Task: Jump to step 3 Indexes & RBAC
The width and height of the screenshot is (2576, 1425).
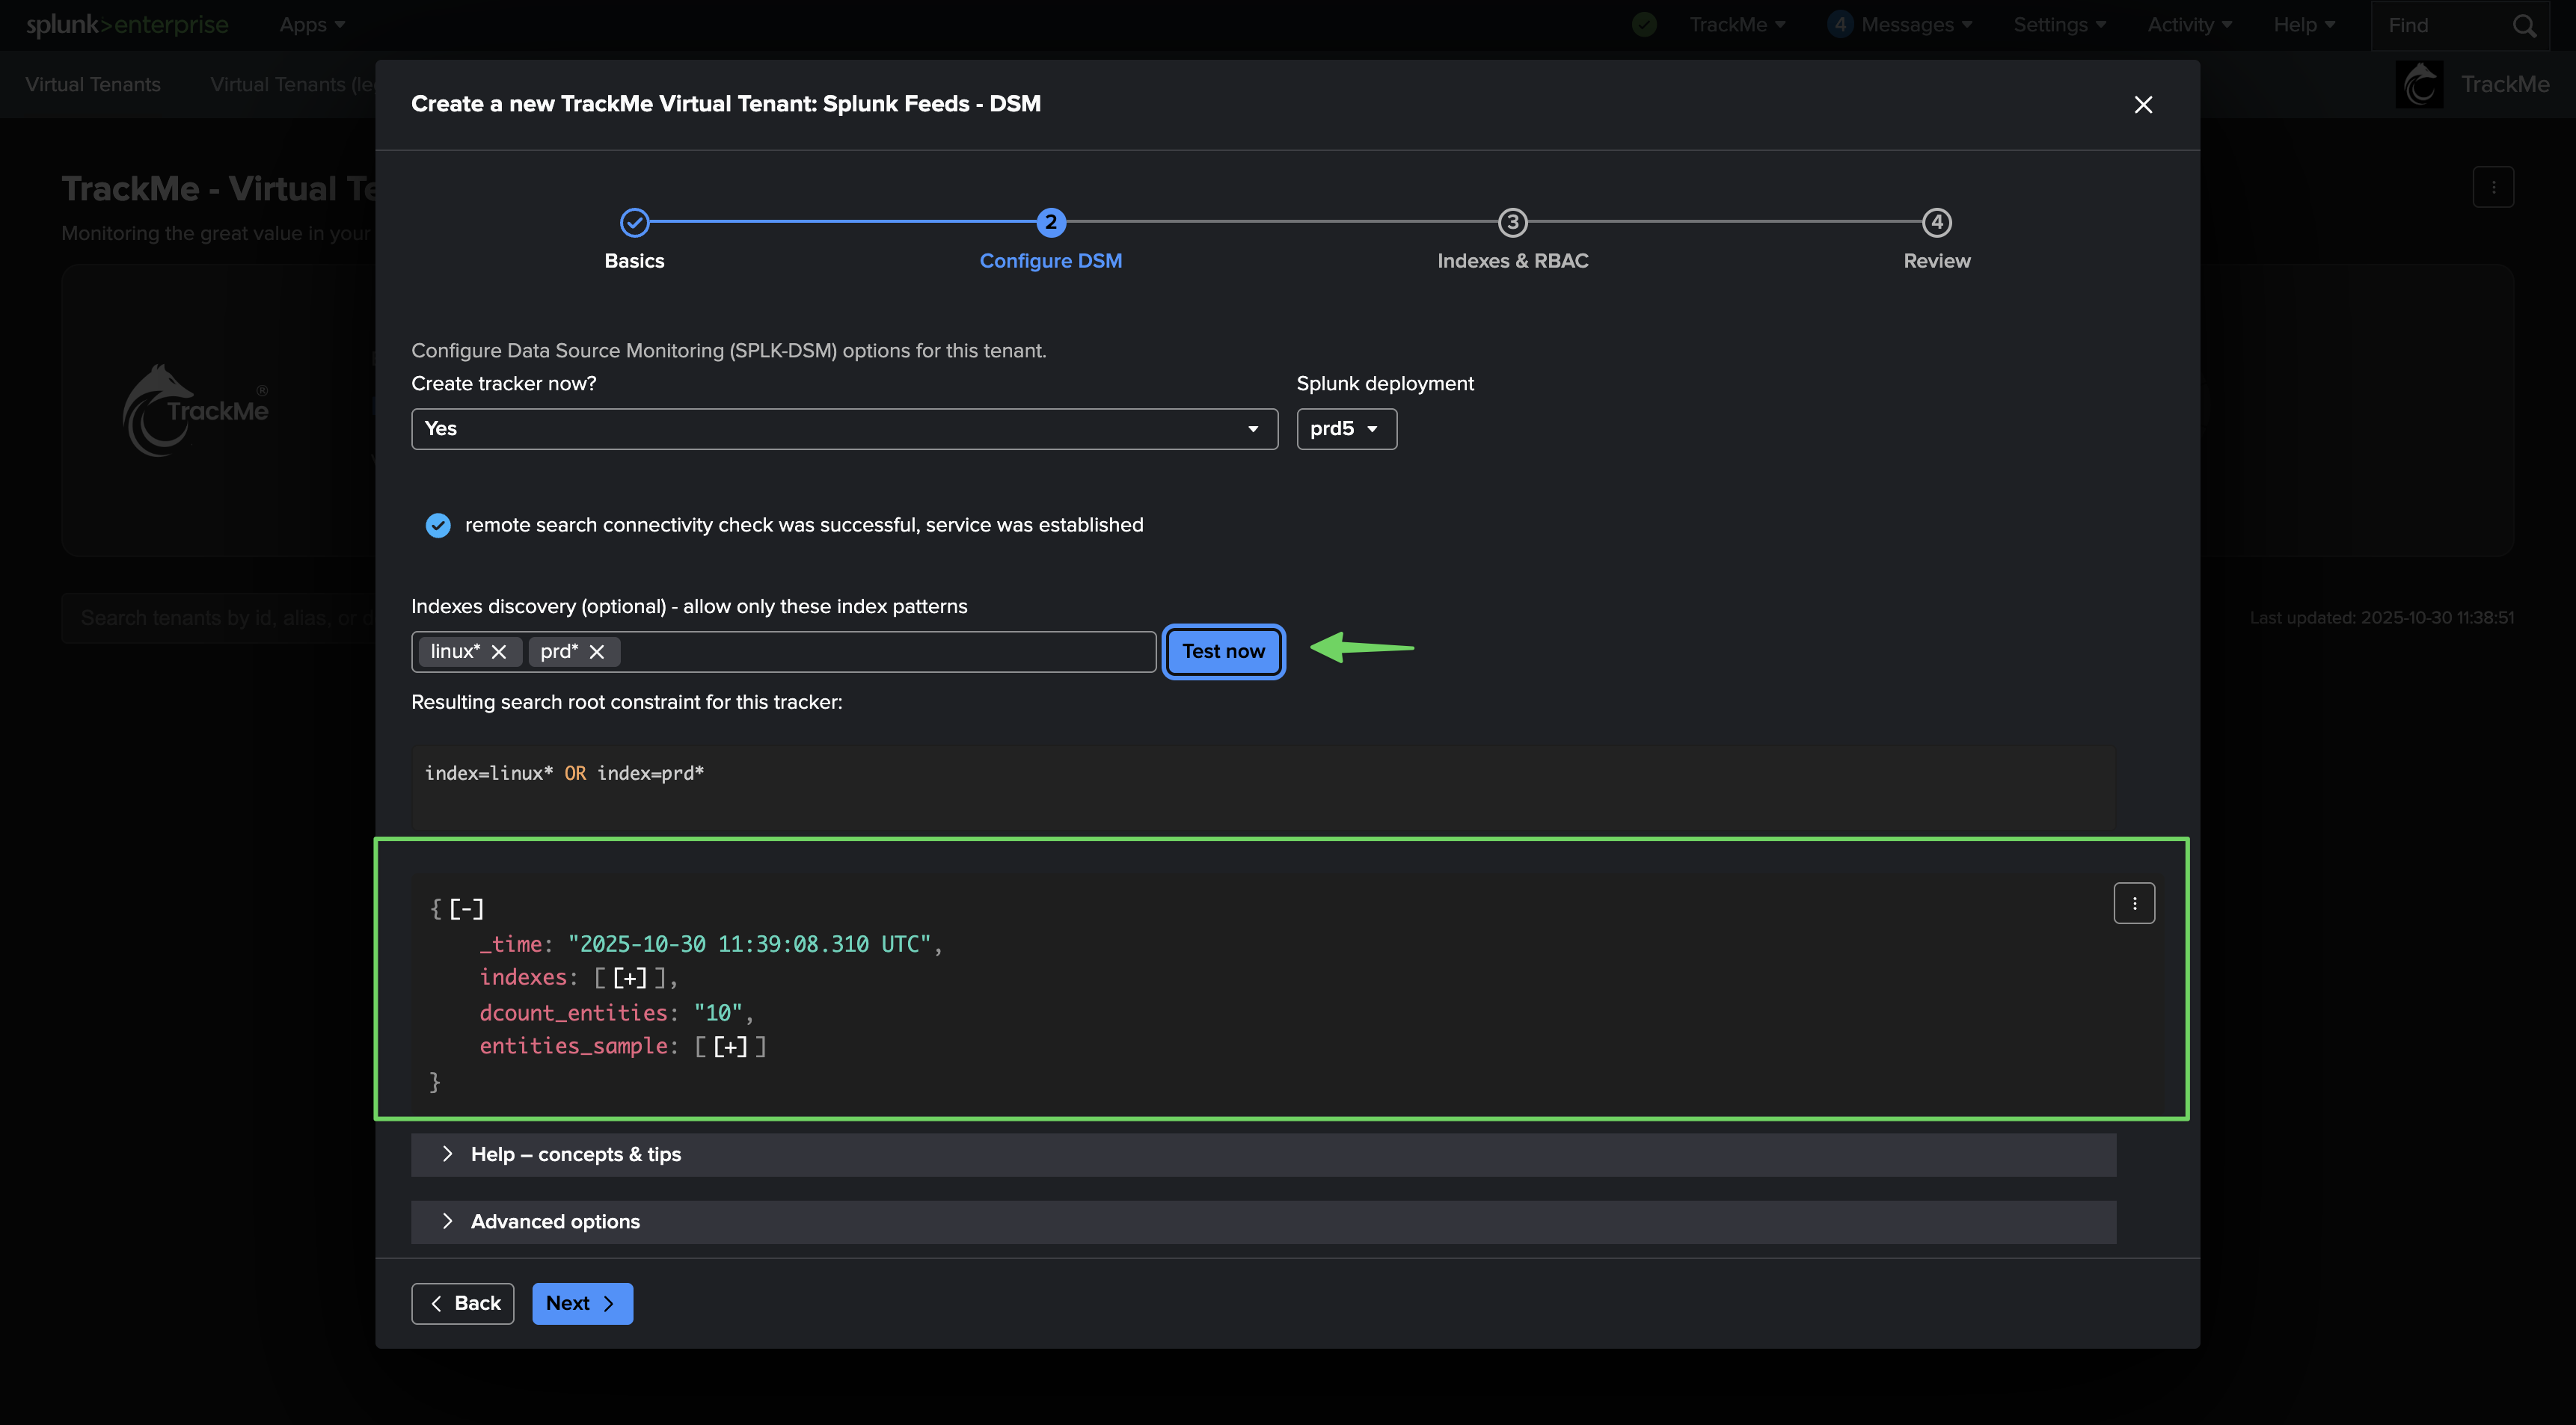Action: point(1512,223)
